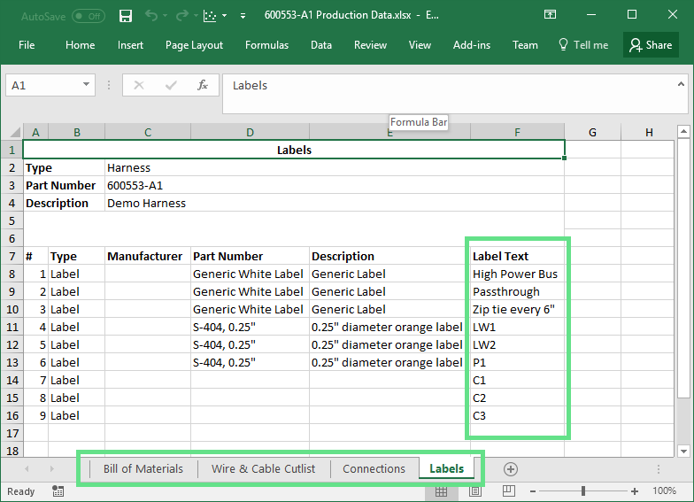
Task: Click previous sheet navigation arrow
Action: (x=27, y=468)
